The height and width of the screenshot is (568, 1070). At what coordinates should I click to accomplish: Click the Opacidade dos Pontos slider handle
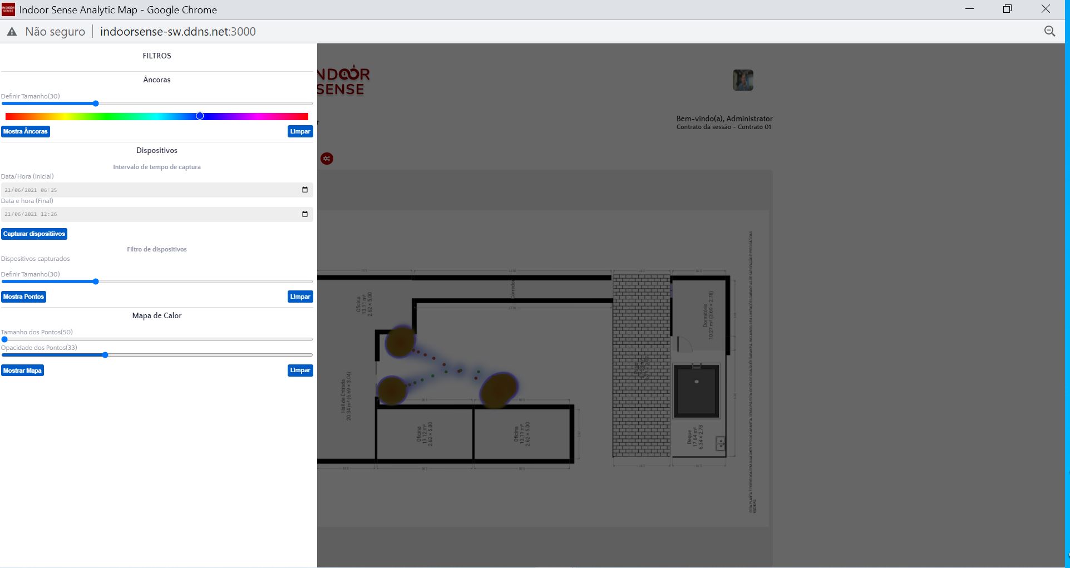click(105, 355)
